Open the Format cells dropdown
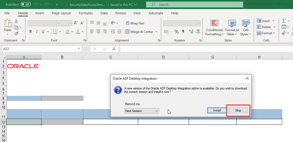The height and width of the screenshot is (142, 293). (x=266, y=33)
